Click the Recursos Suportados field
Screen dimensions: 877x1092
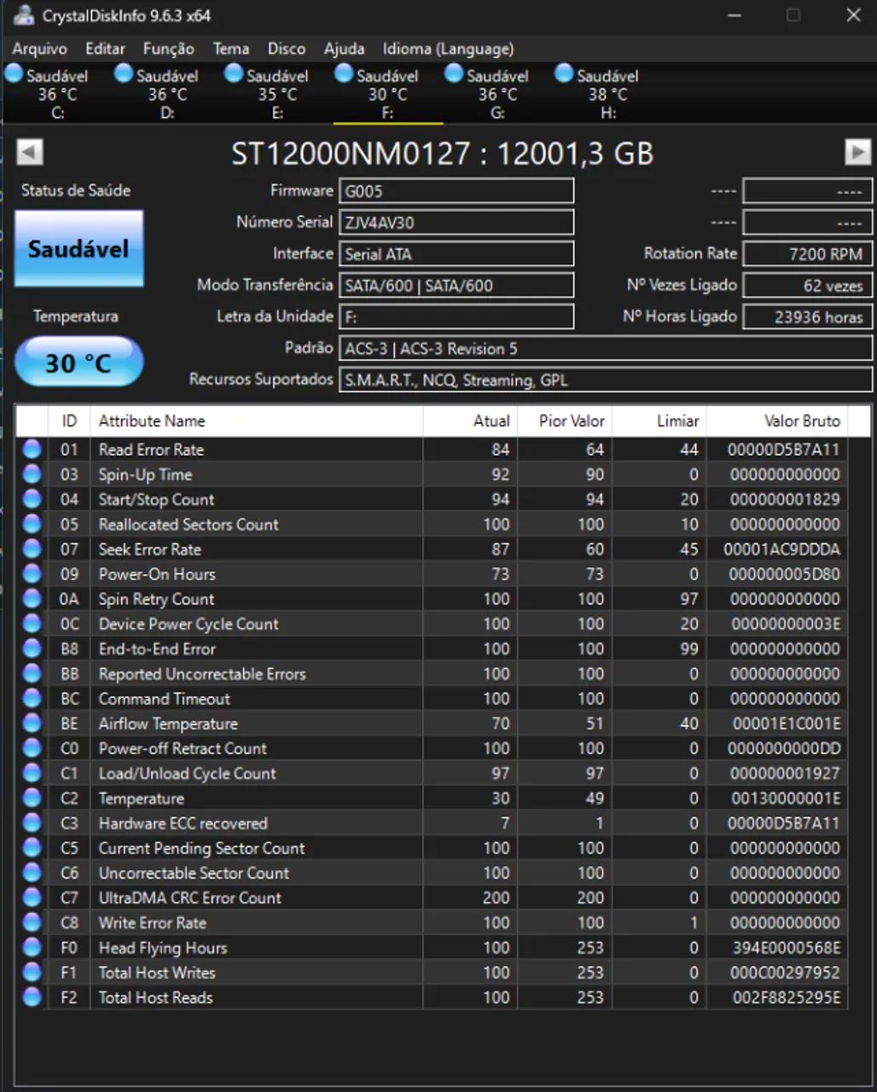(x=606, y=380)
